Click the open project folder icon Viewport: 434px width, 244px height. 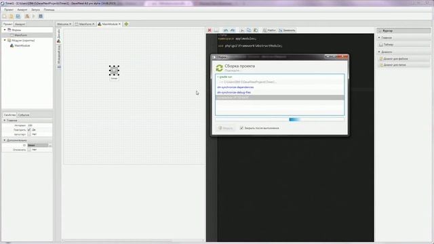(x=11, y=16)
